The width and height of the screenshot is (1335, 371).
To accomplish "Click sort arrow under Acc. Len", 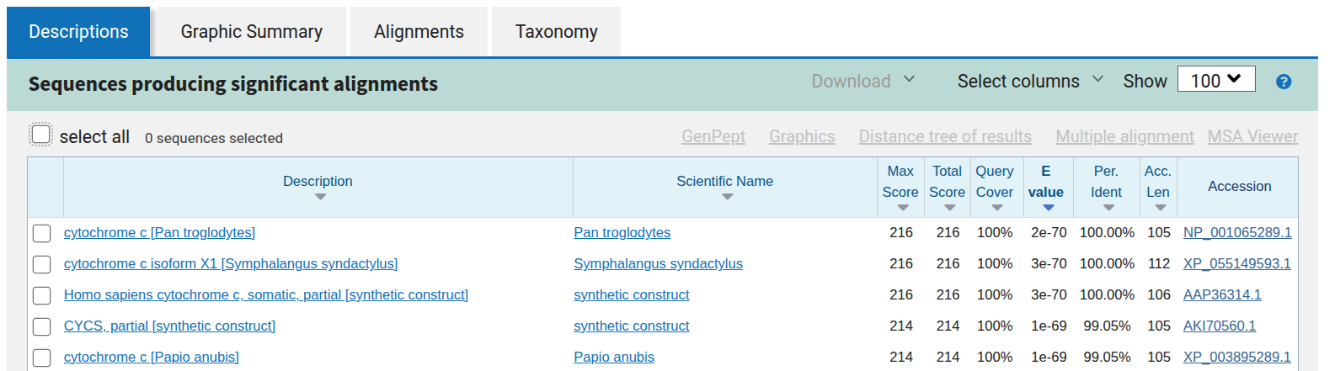I will click(1160, 208).
